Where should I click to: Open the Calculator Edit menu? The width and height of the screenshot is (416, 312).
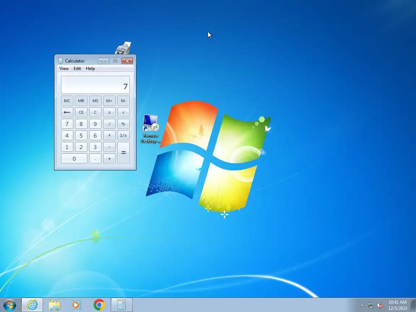tap(77, 69)
